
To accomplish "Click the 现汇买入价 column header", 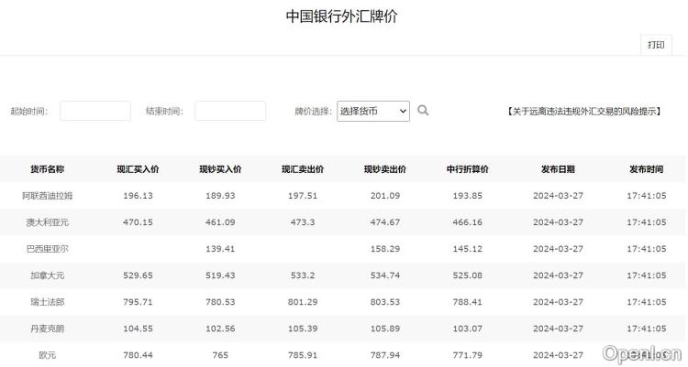I will [x=138, y=169].
